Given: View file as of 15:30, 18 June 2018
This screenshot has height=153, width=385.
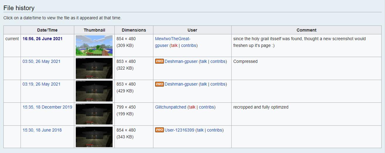Looking at the screenshot, I should [42, 130].
